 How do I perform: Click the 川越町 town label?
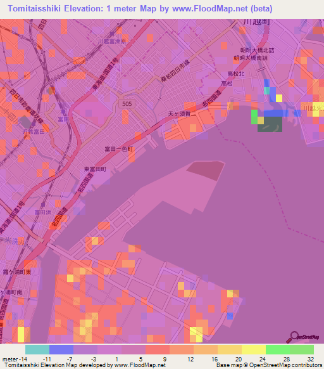[256, 22]
